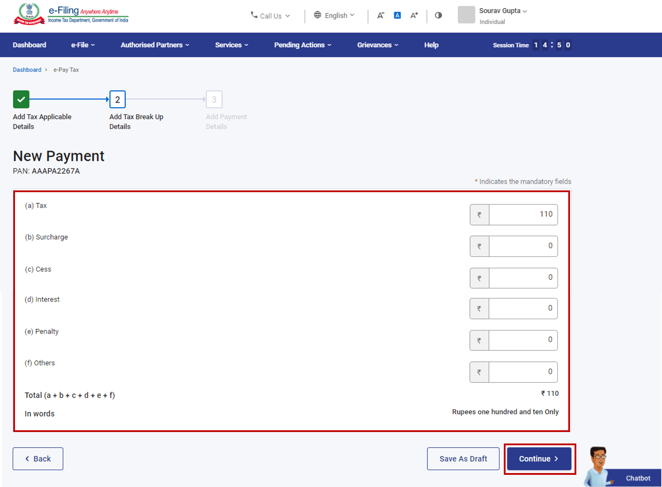Toggle dark mode with the contrast icon

coord(438,15)
